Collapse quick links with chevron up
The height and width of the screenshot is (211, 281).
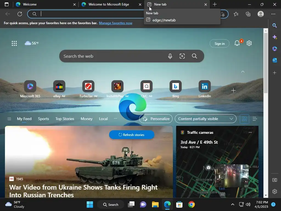[243, 72]
